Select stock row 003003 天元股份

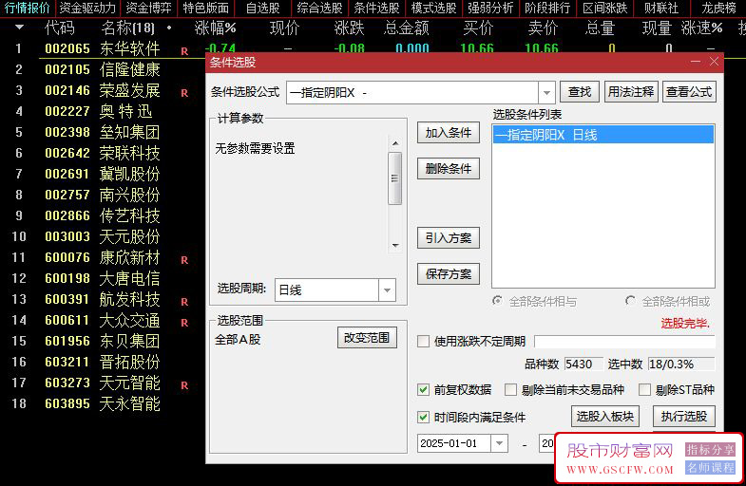103,237
